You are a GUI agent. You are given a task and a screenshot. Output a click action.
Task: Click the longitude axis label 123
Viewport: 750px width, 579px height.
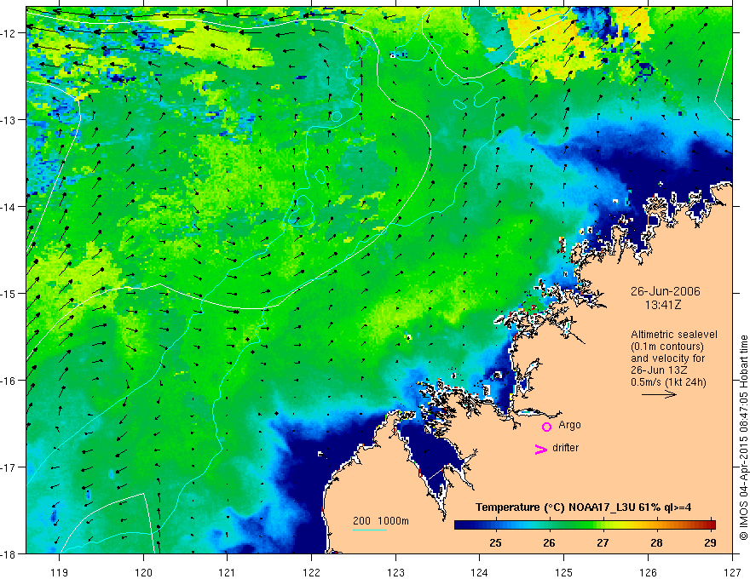(x=395, y=572)
